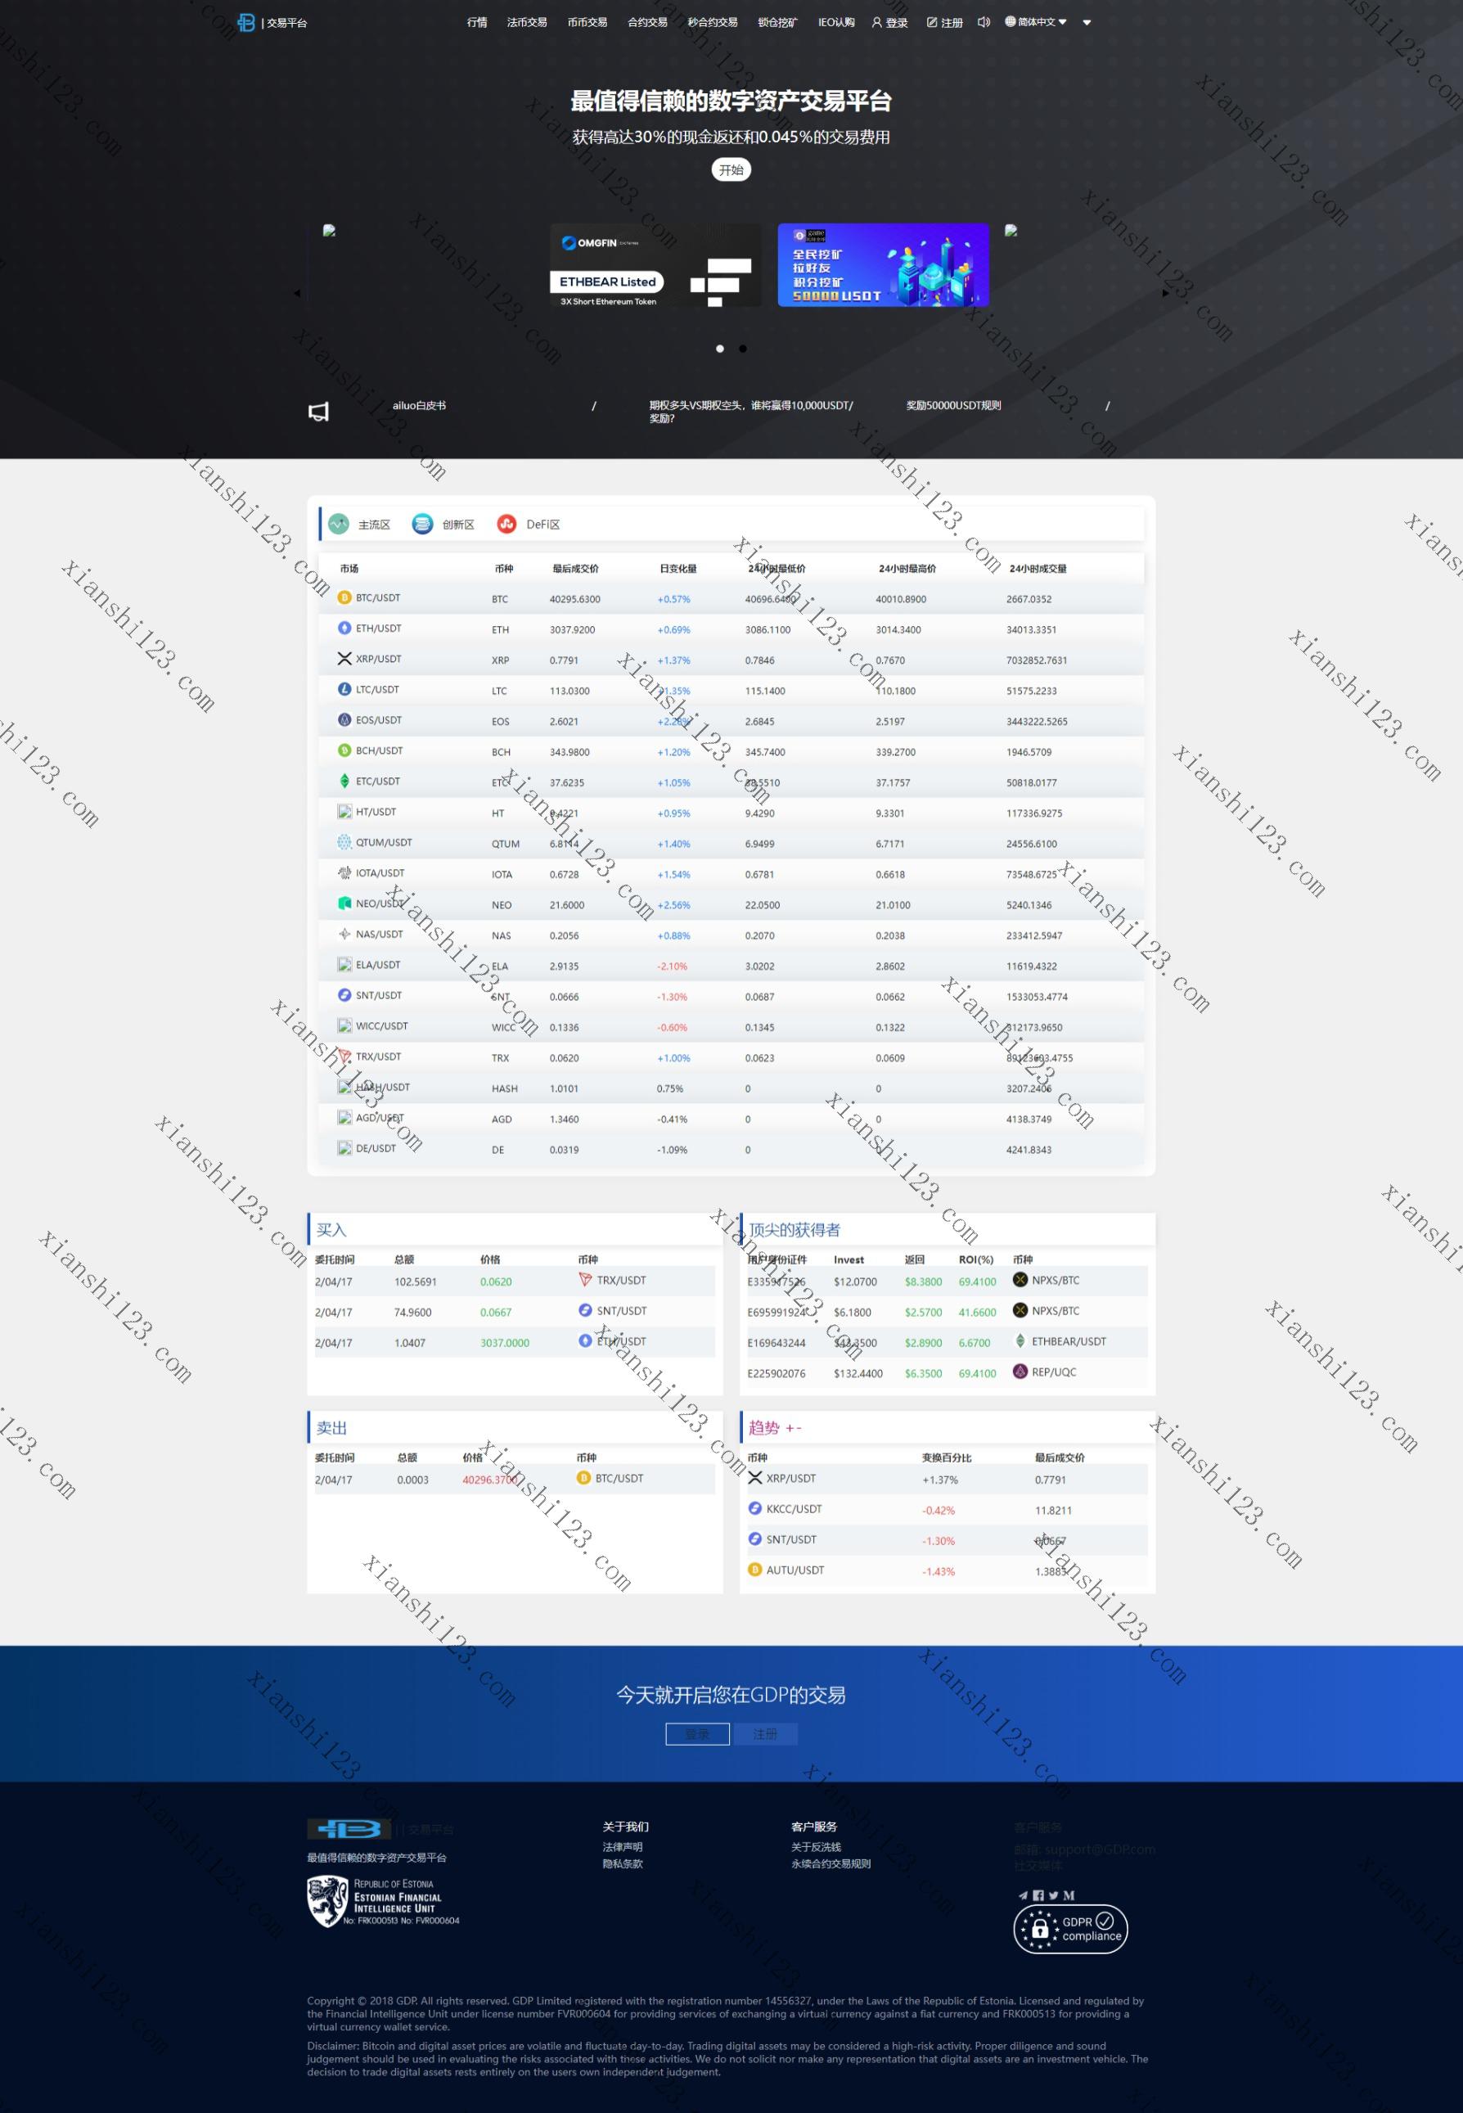Screen dimensions: 1463x2113
Task: Click the carousel next arrow
Action: (1165, 293)
